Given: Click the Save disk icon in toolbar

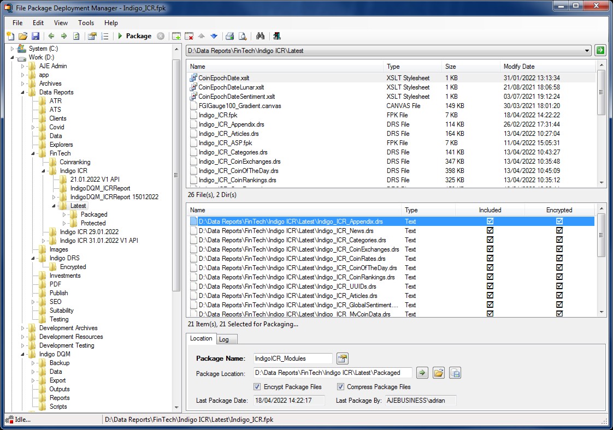Looking at the screenshot, I should pyautogui.click(x=36, y=36).
